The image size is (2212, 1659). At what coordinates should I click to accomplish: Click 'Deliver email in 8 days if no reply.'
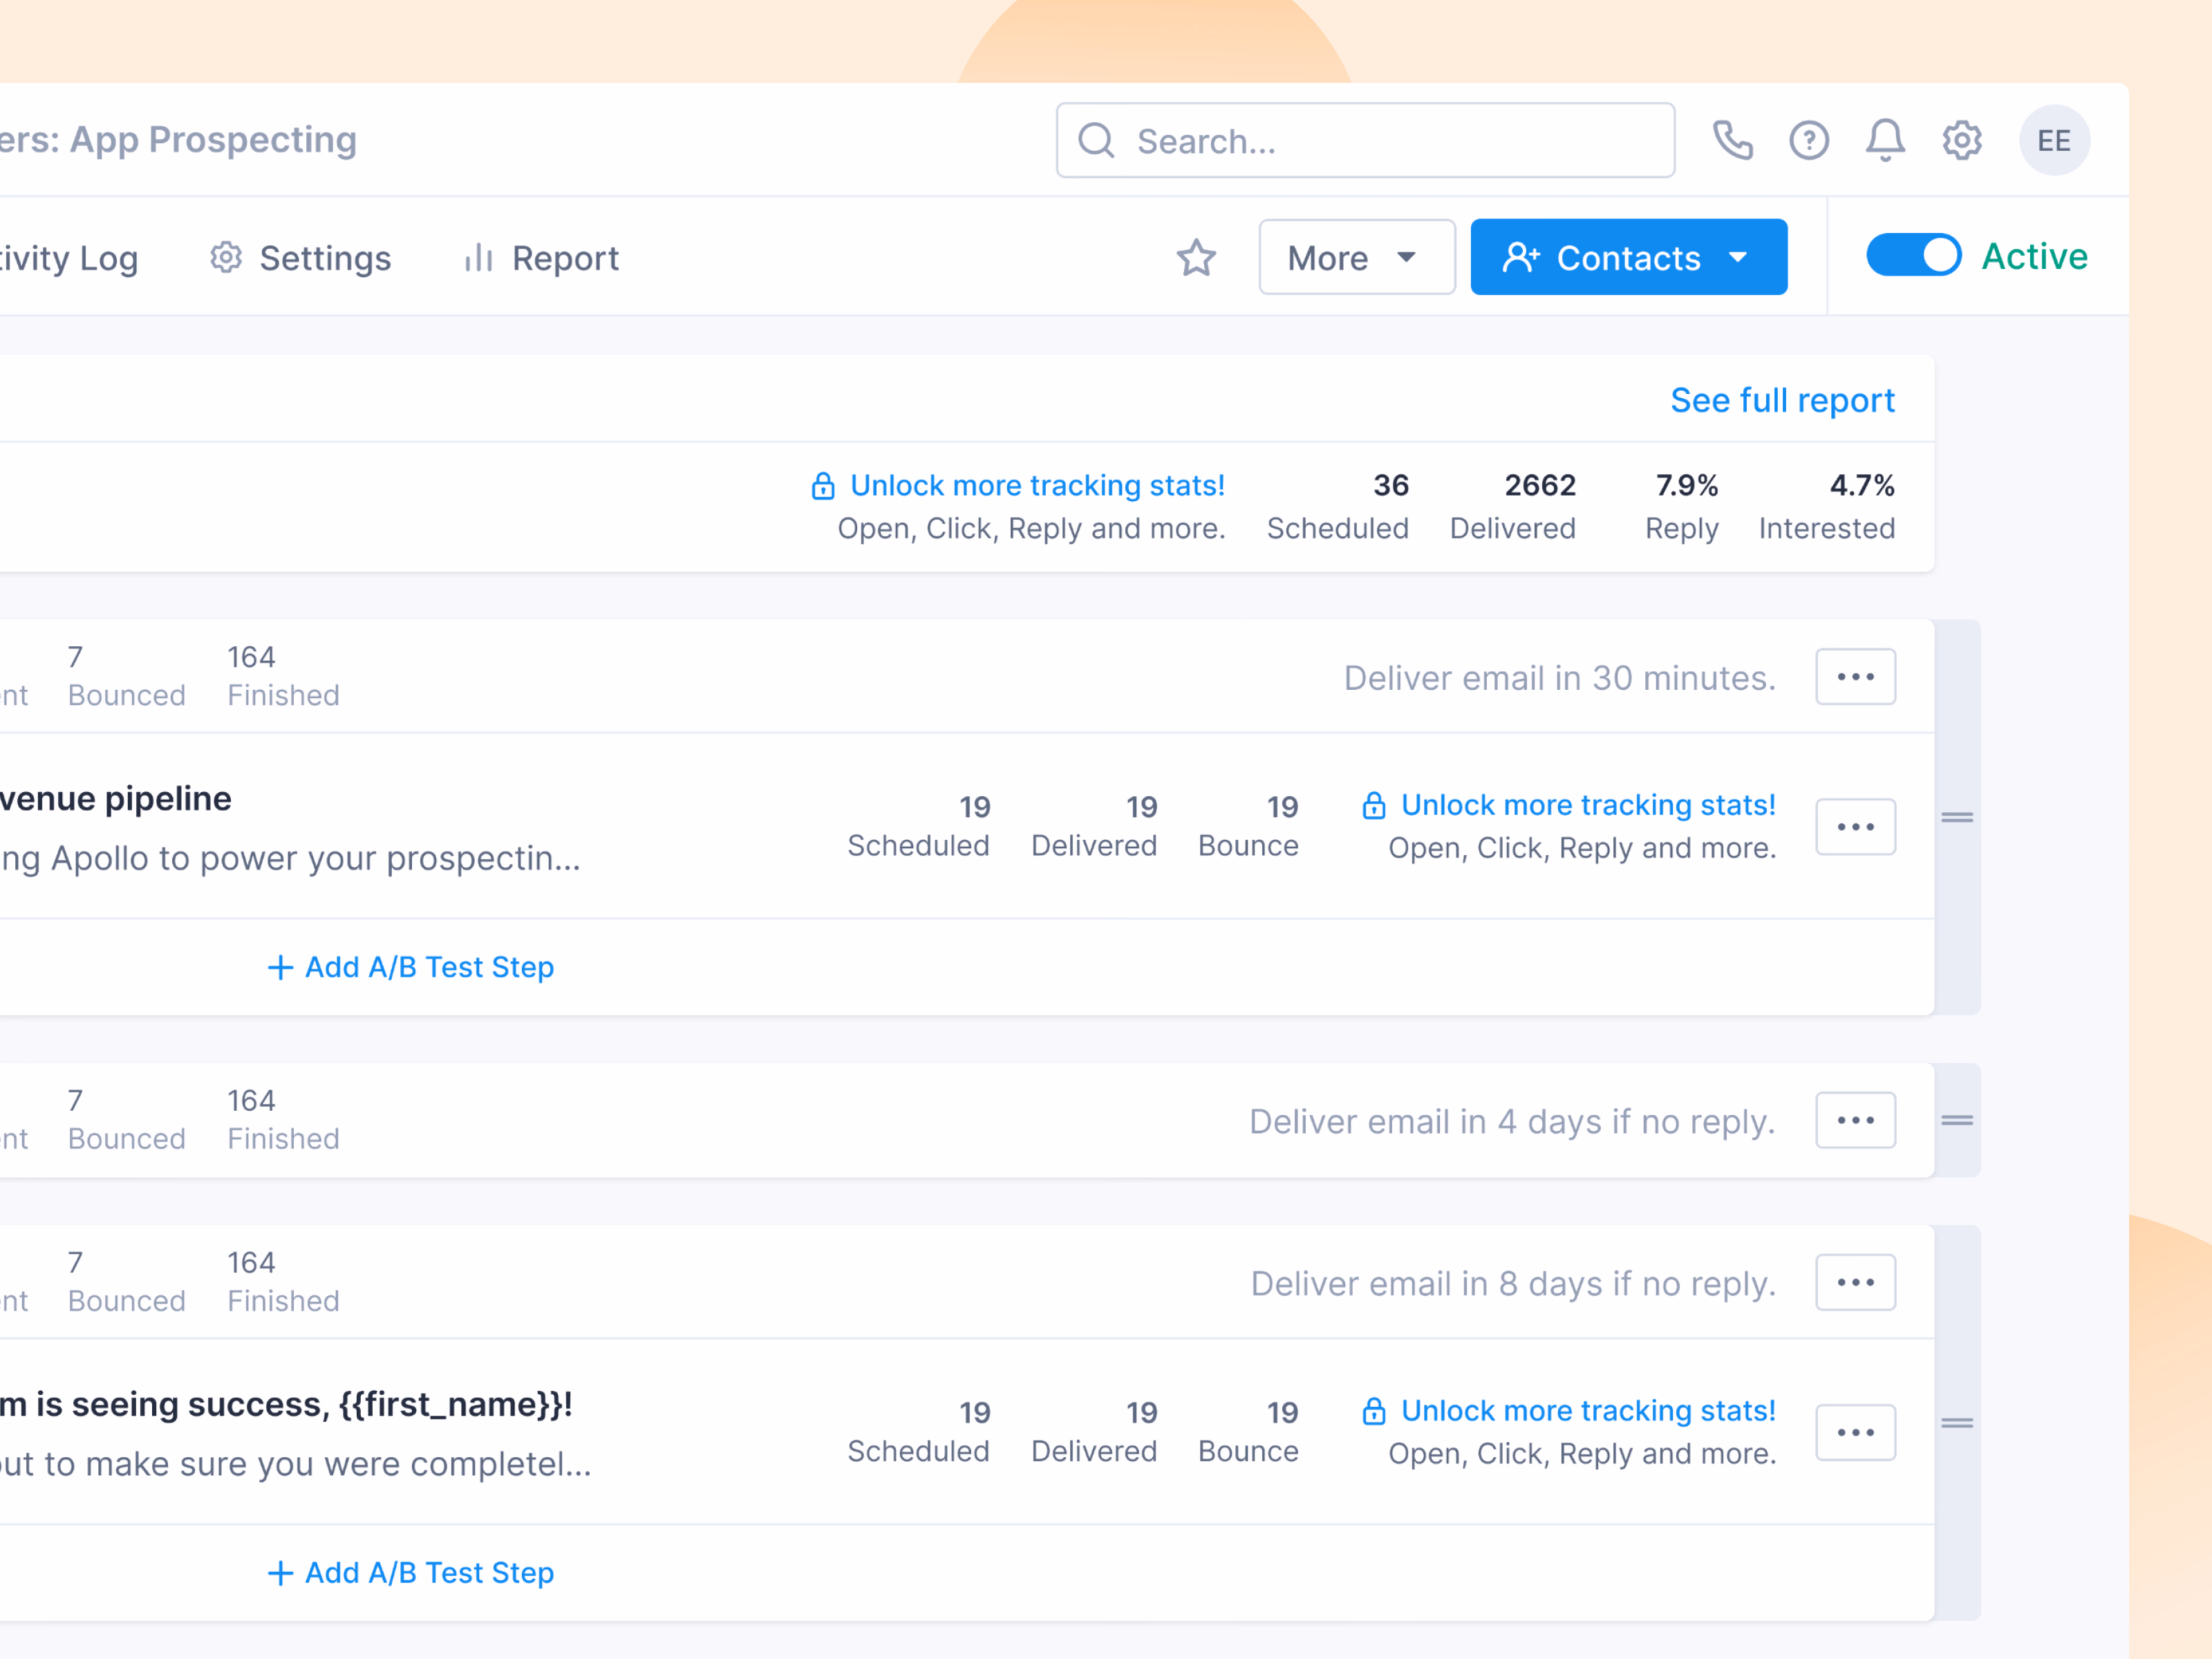pos(1513,1284)
